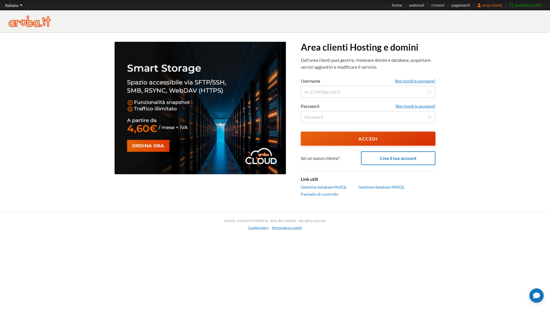This screenshot has height=309, width=550.
Task: Open rinnovi in top navigation
Action: coord(438,5)
